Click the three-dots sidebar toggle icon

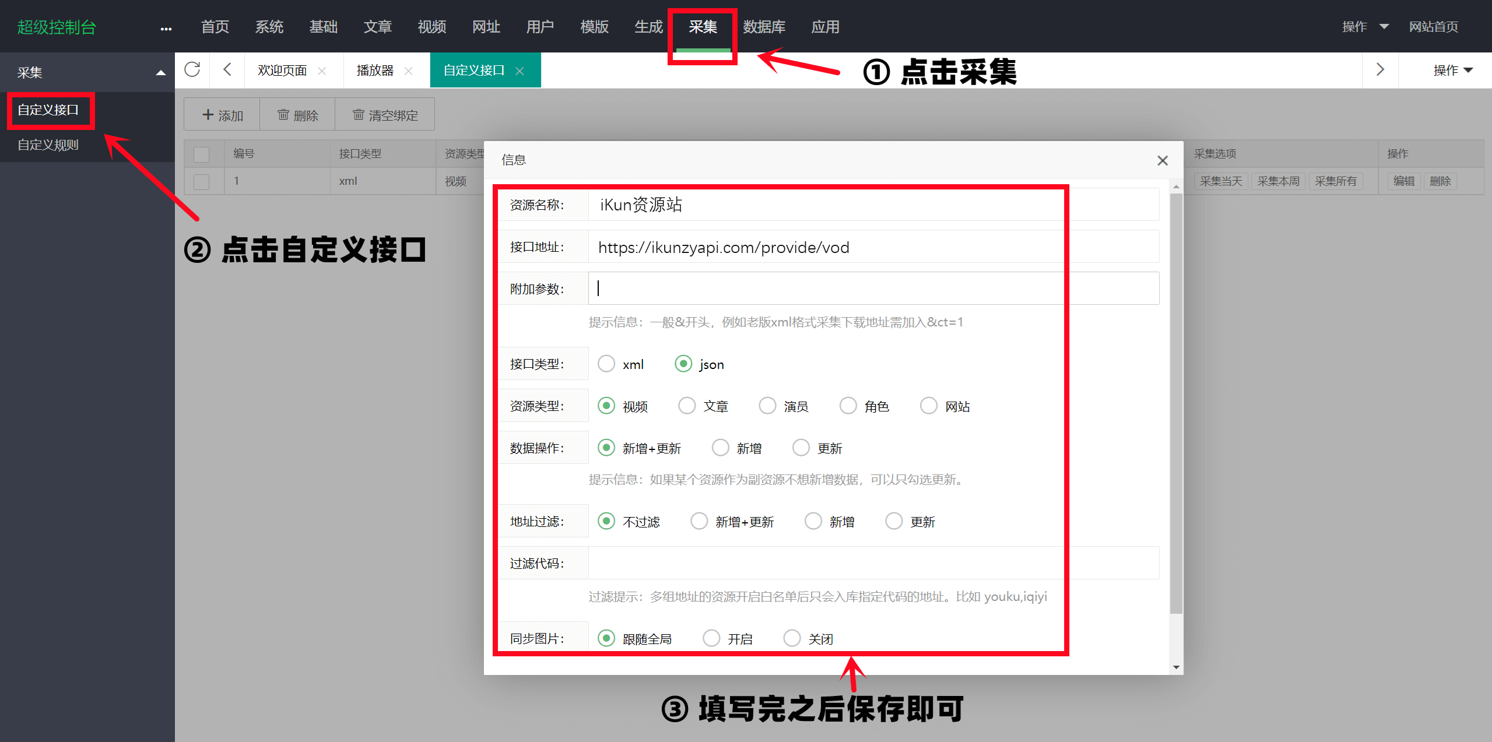[166, 28]
